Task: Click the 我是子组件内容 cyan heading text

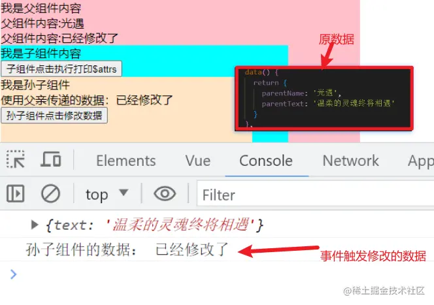Action: tap(41, 54)
